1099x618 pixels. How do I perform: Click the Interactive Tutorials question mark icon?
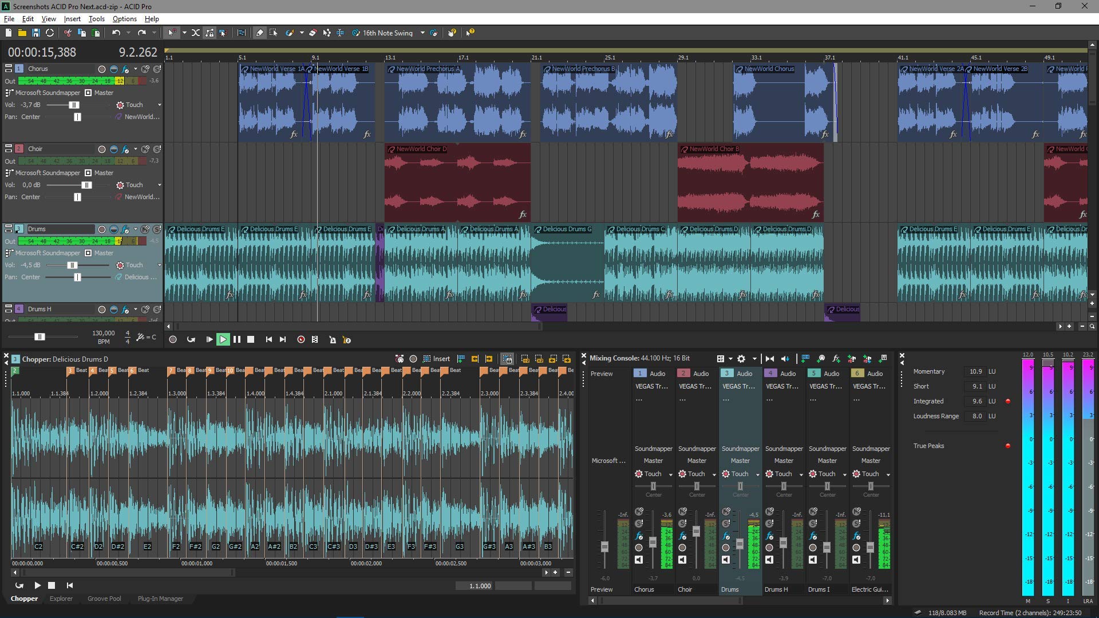(452, 33)
